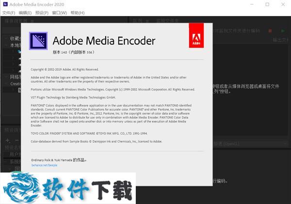Start the queue with the green play button
Image resolution: width=291 pixels, height=204 pixels.
point(283,31)
